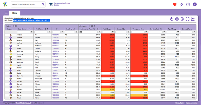The height and width of the screenshot is (105, 201).
Task: Open the hamburger menu
Action: [x=6, y=13]
